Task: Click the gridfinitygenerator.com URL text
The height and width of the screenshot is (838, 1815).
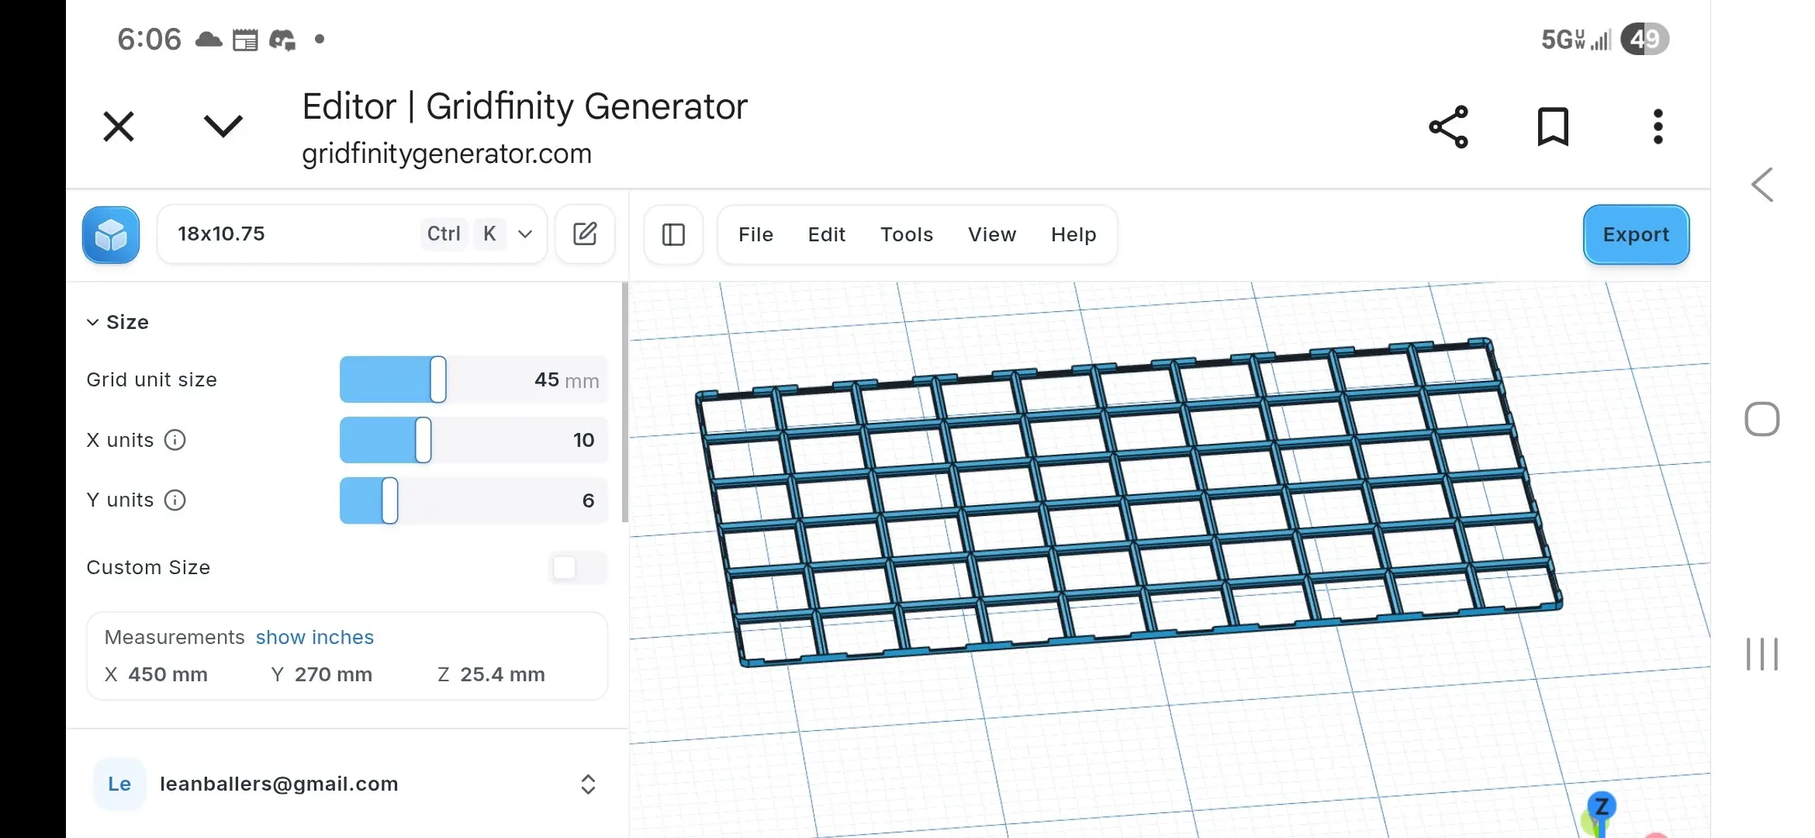Action: coord(447,154)
